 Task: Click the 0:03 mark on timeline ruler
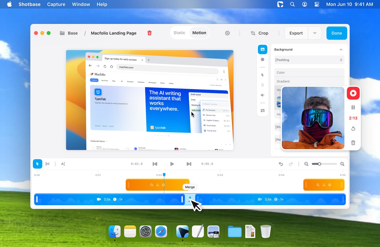point(220,175)
